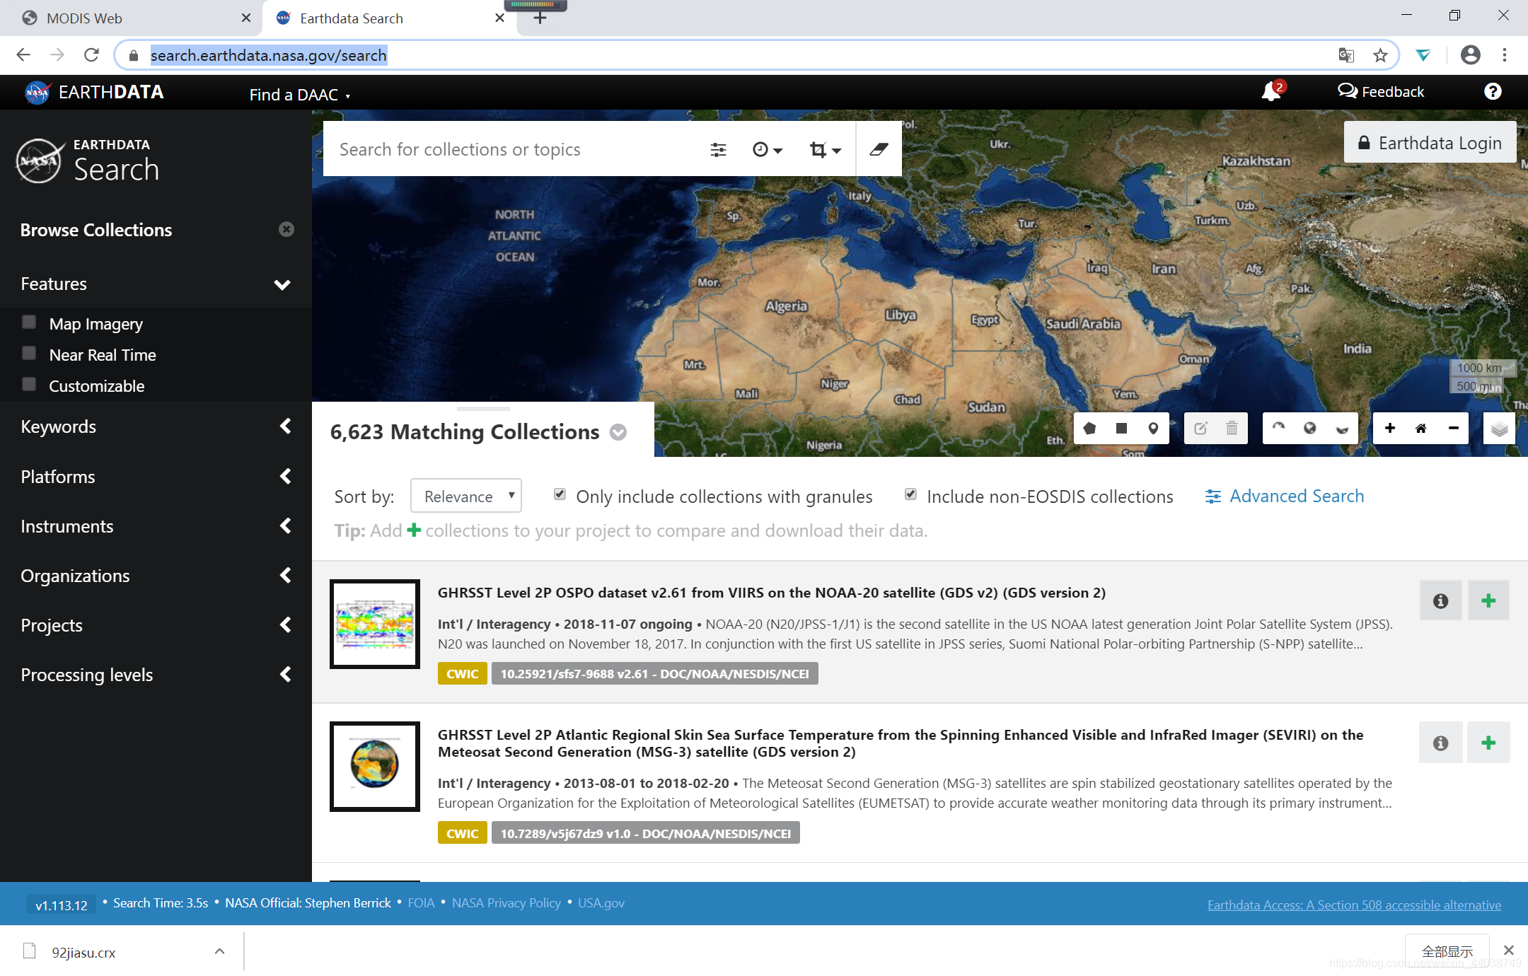This screenshot has height=976, width=1528.
Task: View info for GHRSST NOAA-20 collection
Action: tap(1440, 600)
